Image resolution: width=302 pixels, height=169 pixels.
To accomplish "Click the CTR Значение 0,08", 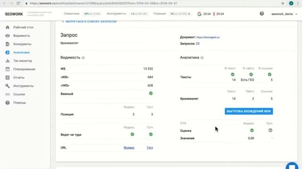I will tap(251, 138).
